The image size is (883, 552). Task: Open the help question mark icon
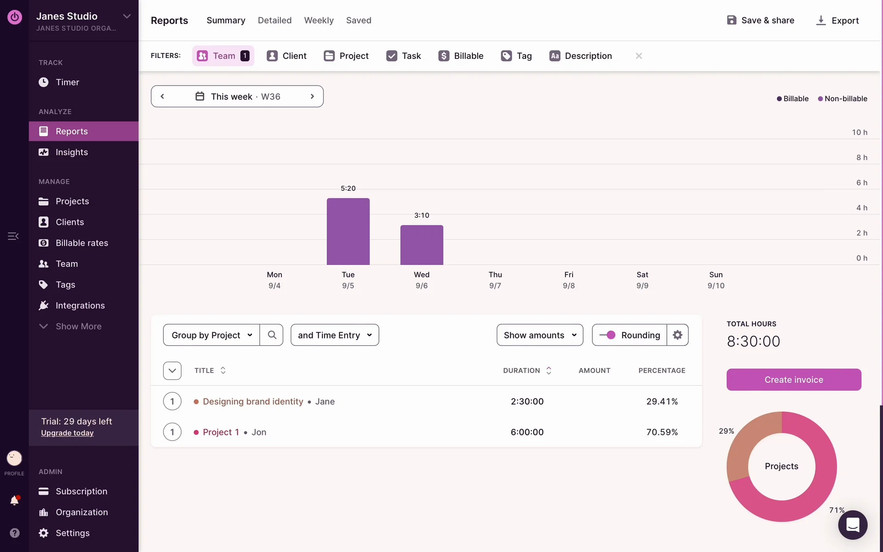[x=14, y=533]
